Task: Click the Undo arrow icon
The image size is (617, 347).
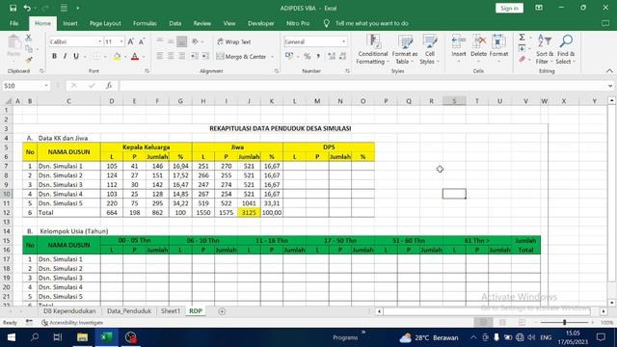Action: pos(27,8)
